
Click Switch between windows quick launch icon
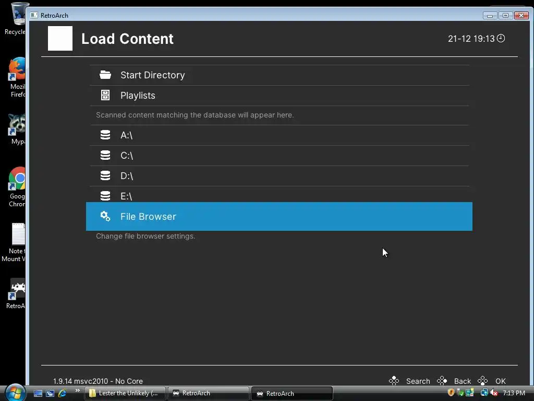coord(50,393)
